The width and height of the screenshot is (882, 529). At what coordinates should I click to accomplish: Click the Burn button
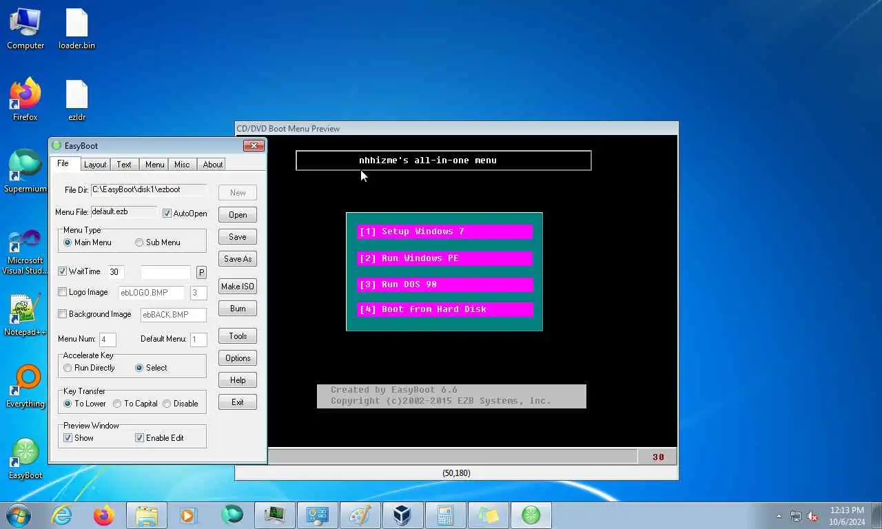coord(238,309)
